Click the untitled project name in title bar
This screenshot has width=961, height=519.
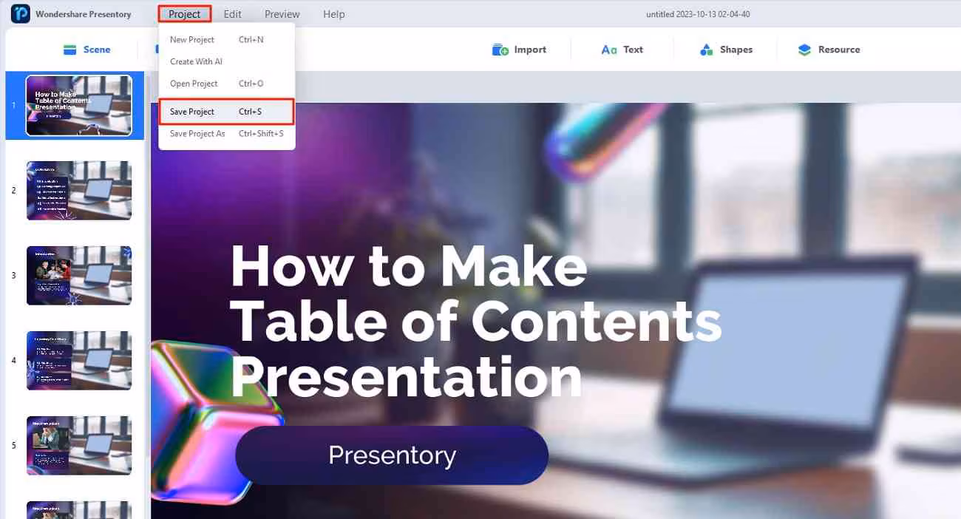pos(698,14)
